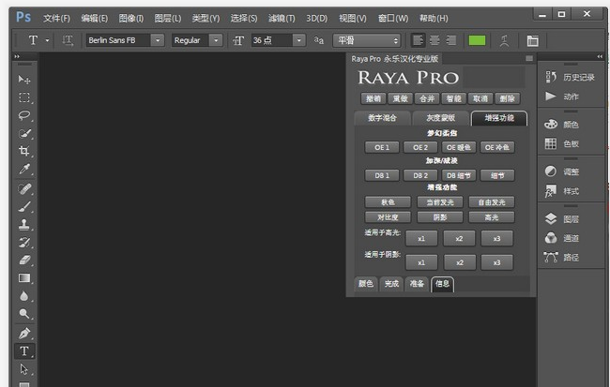610x387 pixels.
Task: Expand the Berlin Sans FB font dropdown
Action: coord(156,40)
